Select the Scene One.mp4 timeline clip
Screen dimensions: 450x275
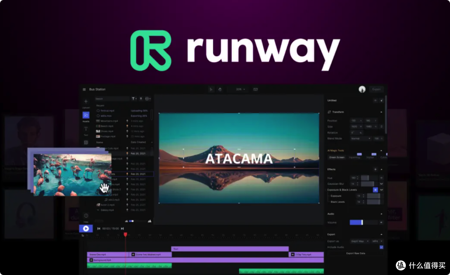tap(108, 254)
